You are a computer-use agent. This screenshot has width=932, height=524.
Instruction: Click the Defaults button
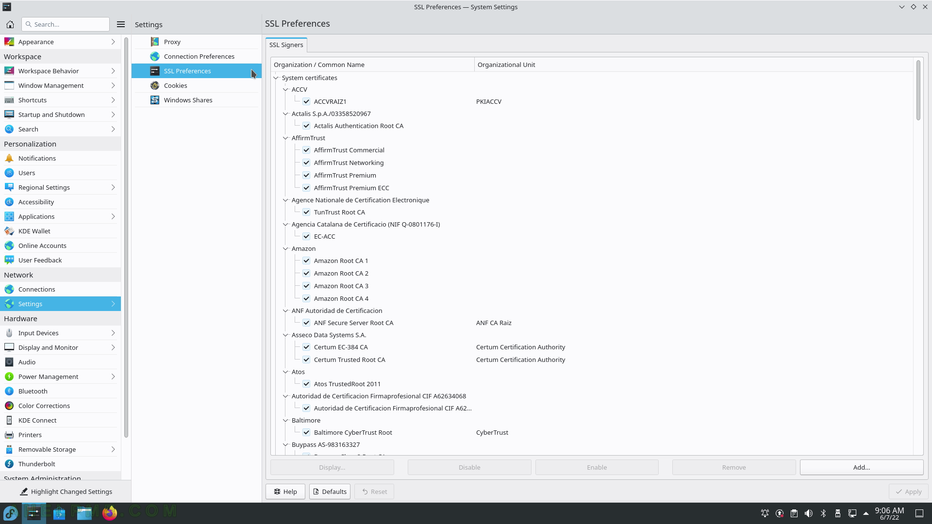tap(330, 491)
